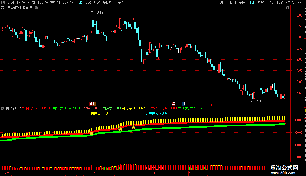Switch to 月线 monthly chart
Viewport: 306px width, 176px height.
tap(97, 2)
